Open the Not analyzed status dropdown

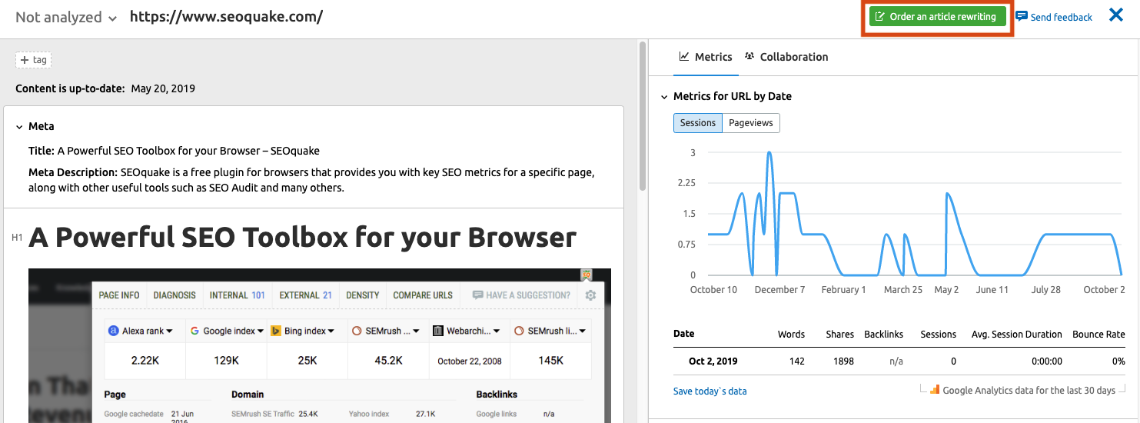(x=66, y=17)
